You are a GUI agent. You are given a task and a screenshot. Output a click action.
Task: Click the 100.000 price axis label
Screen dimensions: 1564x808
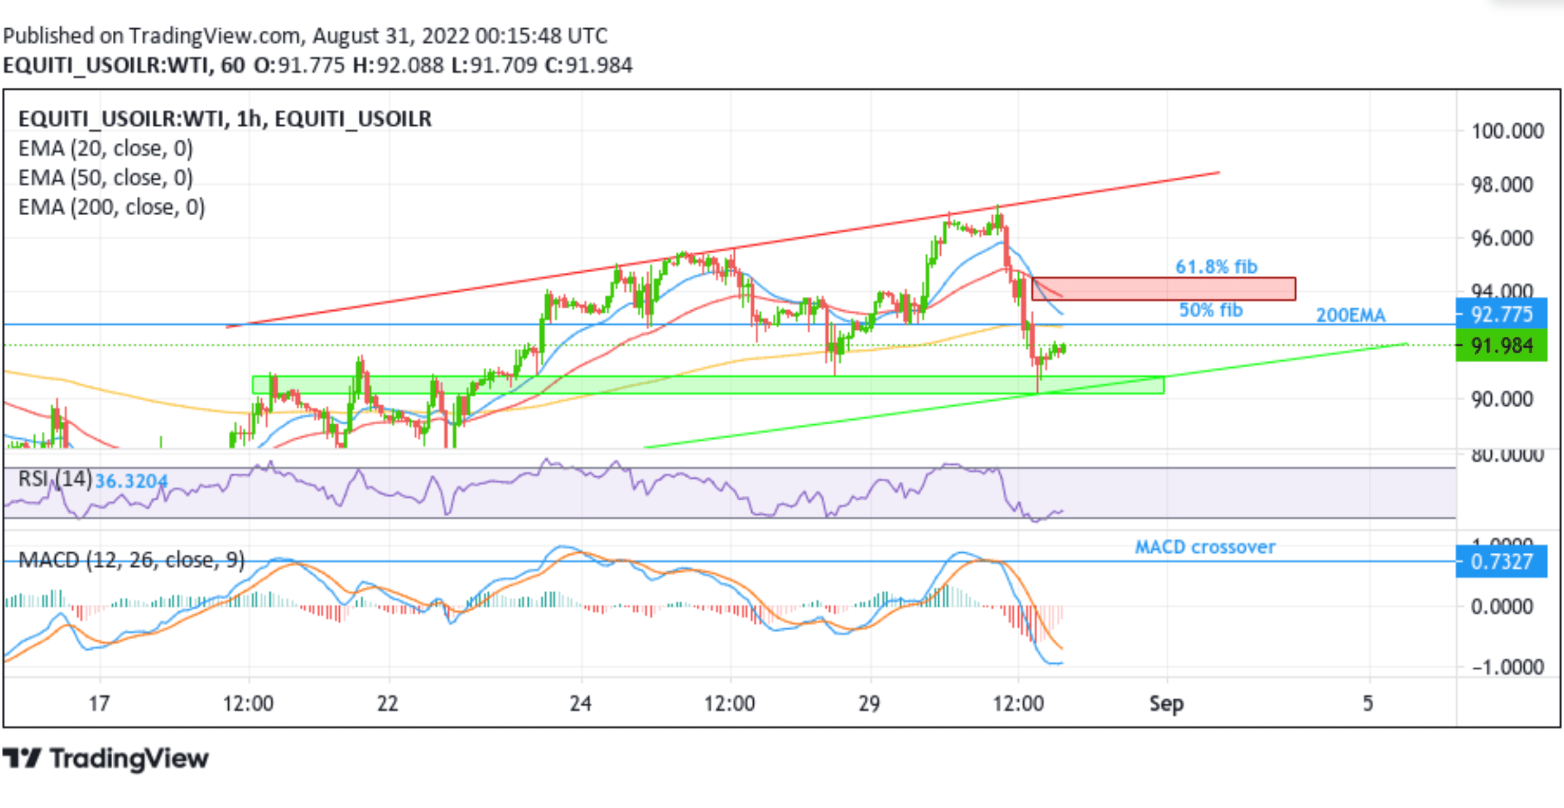click(1508, 131)
